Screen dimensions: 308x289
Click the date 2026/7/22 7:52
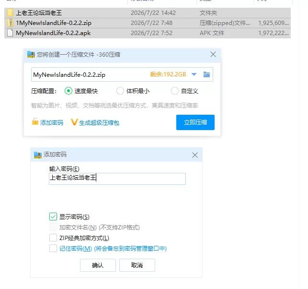152,33
